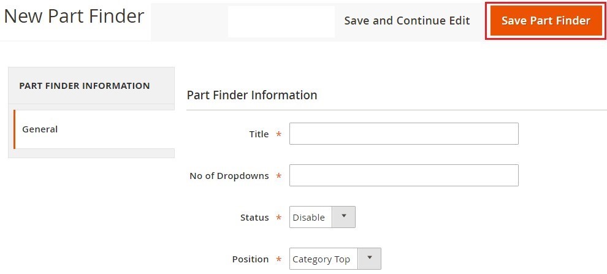Click the New Part Finder page heading
The image size is (607, 274).
point(74,17)
